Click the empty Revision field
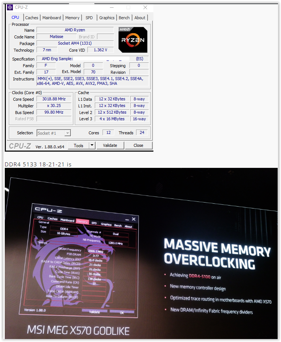281x342 pixels. pos(139,72)
